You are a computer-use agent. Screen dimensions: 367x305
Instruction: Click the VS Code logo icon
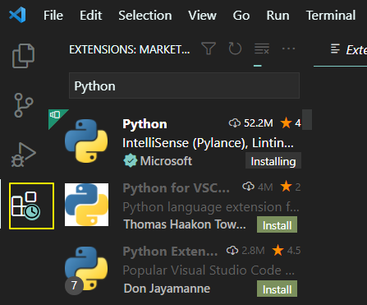point(17,15)
